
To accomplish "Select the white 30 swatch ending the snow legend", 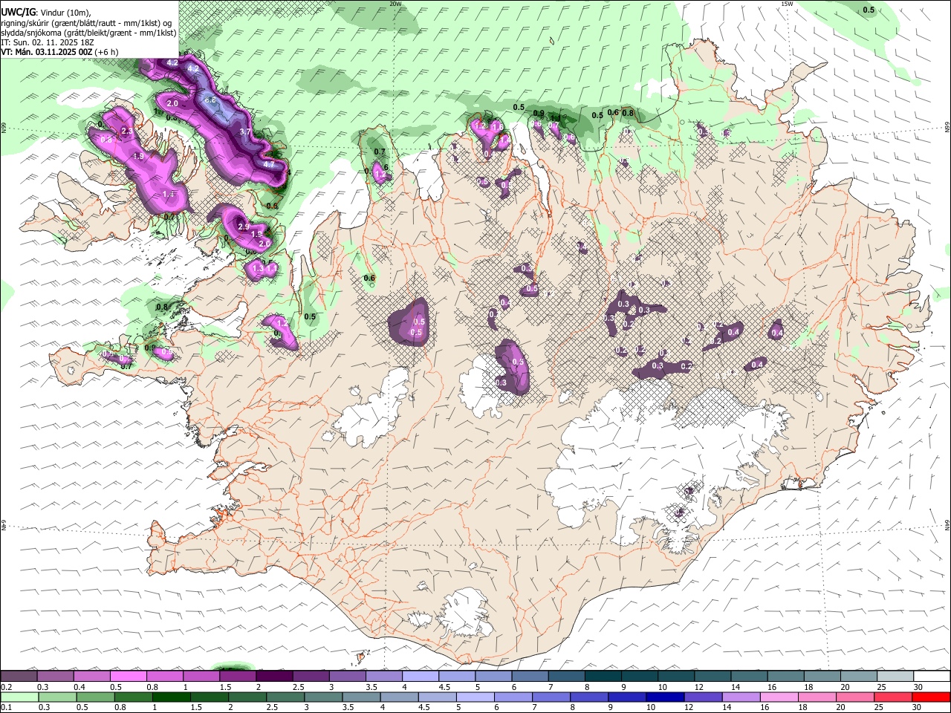I will coord(931,677).
